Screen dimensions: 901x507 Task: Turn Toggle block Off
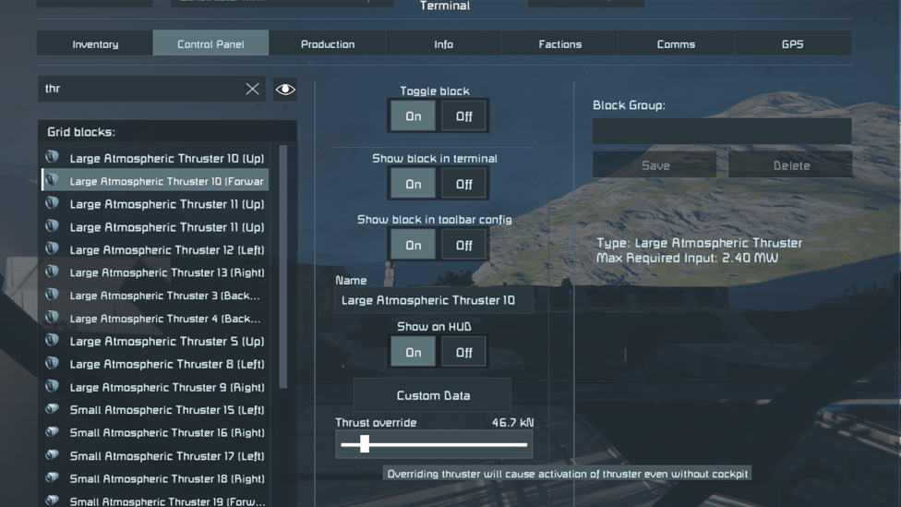click(x=463, y=116)
